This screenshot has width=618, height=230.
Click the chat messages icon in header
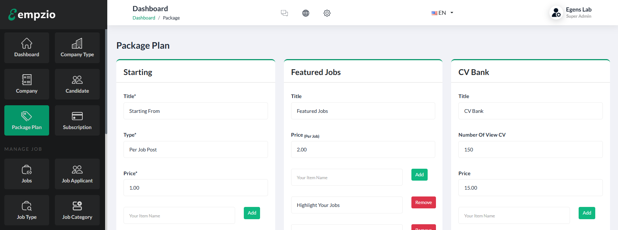(x=285, y=13)
